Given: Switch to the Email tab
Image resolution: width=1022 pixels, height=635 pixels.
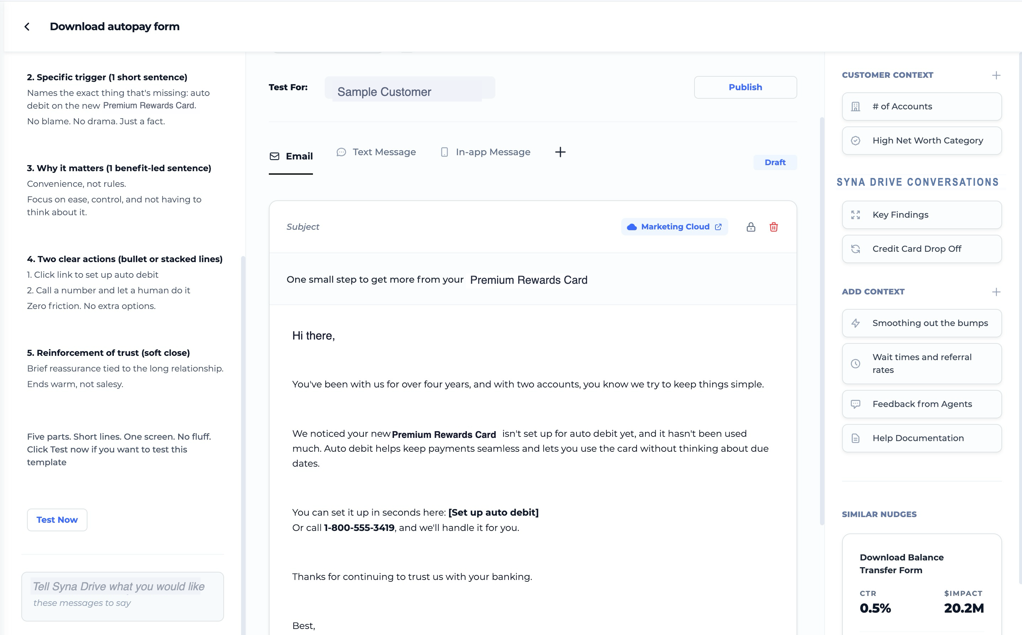Looking at the screenshot, I should (291, 156).
